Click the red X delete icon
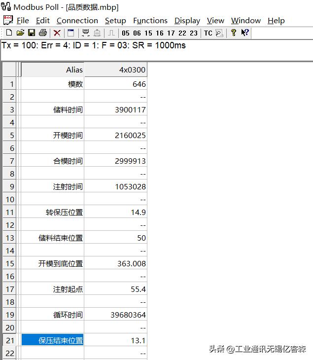Viewport: 313px width, 360px height. tap(57, 33)
